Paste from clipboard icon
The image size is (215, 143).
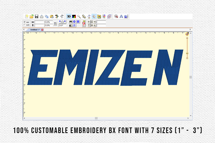tap(52, 16)
